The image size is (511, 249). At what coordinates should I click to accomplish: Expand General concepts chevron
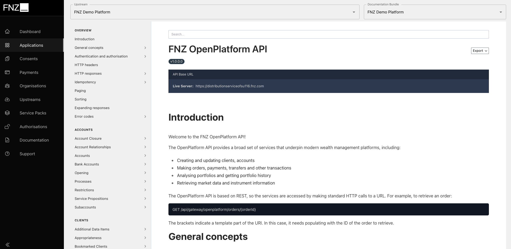pyautogui.click(x=145, y=48)
